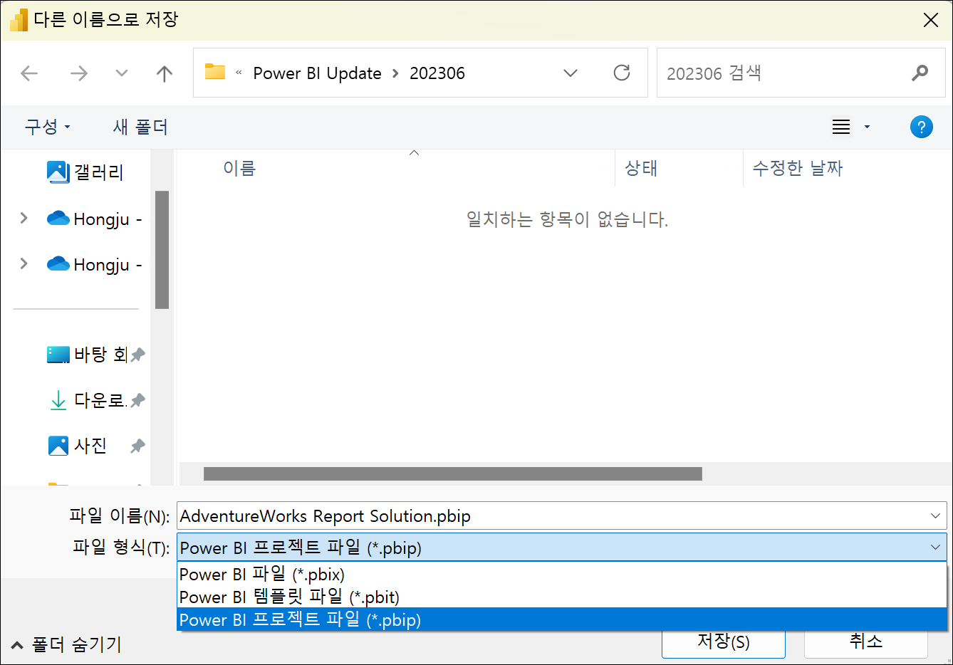Select 202306 breadcrumb folder
Viewport: 953px width, 665px height.
[x=437, y=73]
